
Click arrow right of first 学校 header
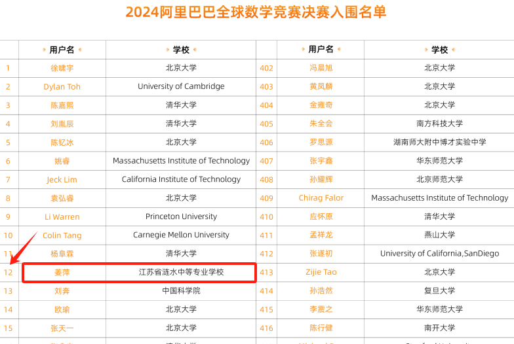pyautogui.click(x=195, y=50)
